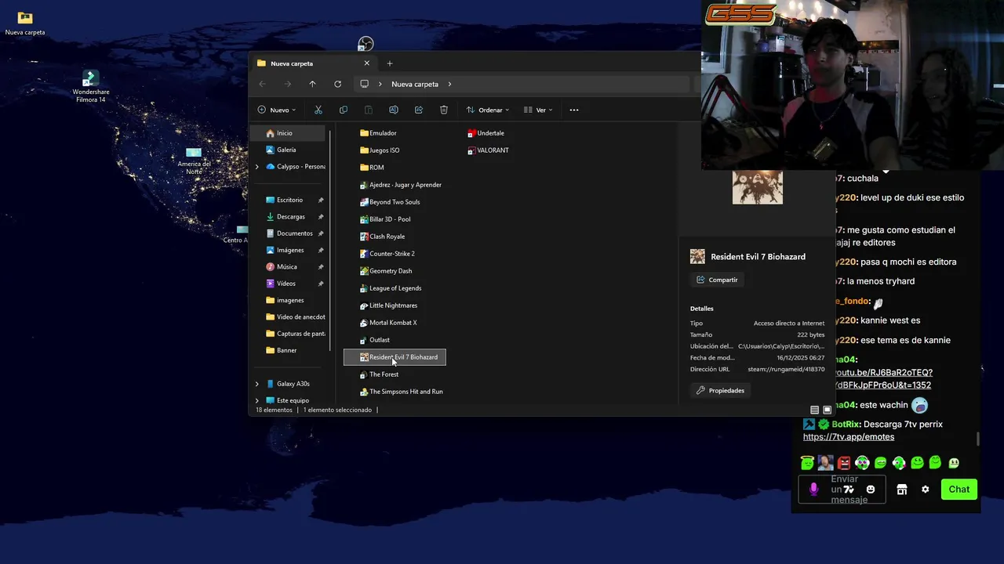The image size is (1004, 564).
Task: Click Propiedades in the details pane
Action: click(x=720, y=390)
